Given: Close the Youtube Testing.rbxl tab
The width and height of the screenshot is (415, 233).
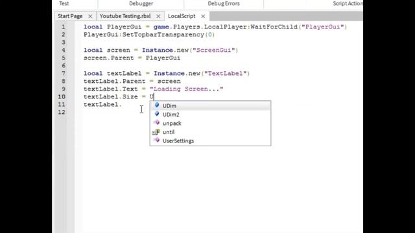Looking at the screenshot, I should coord(158,16).
